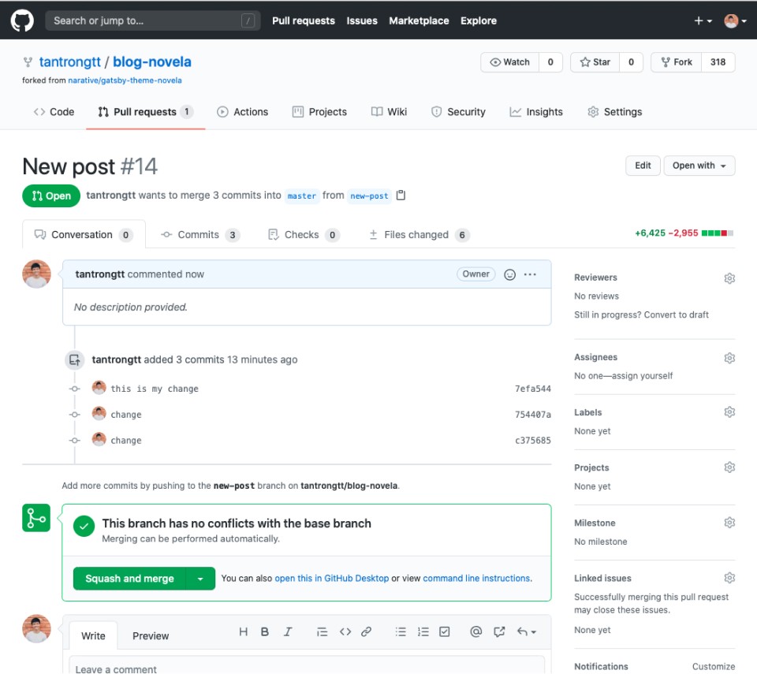
Task: Insert code snippet in comment editor
Action: 345,631
